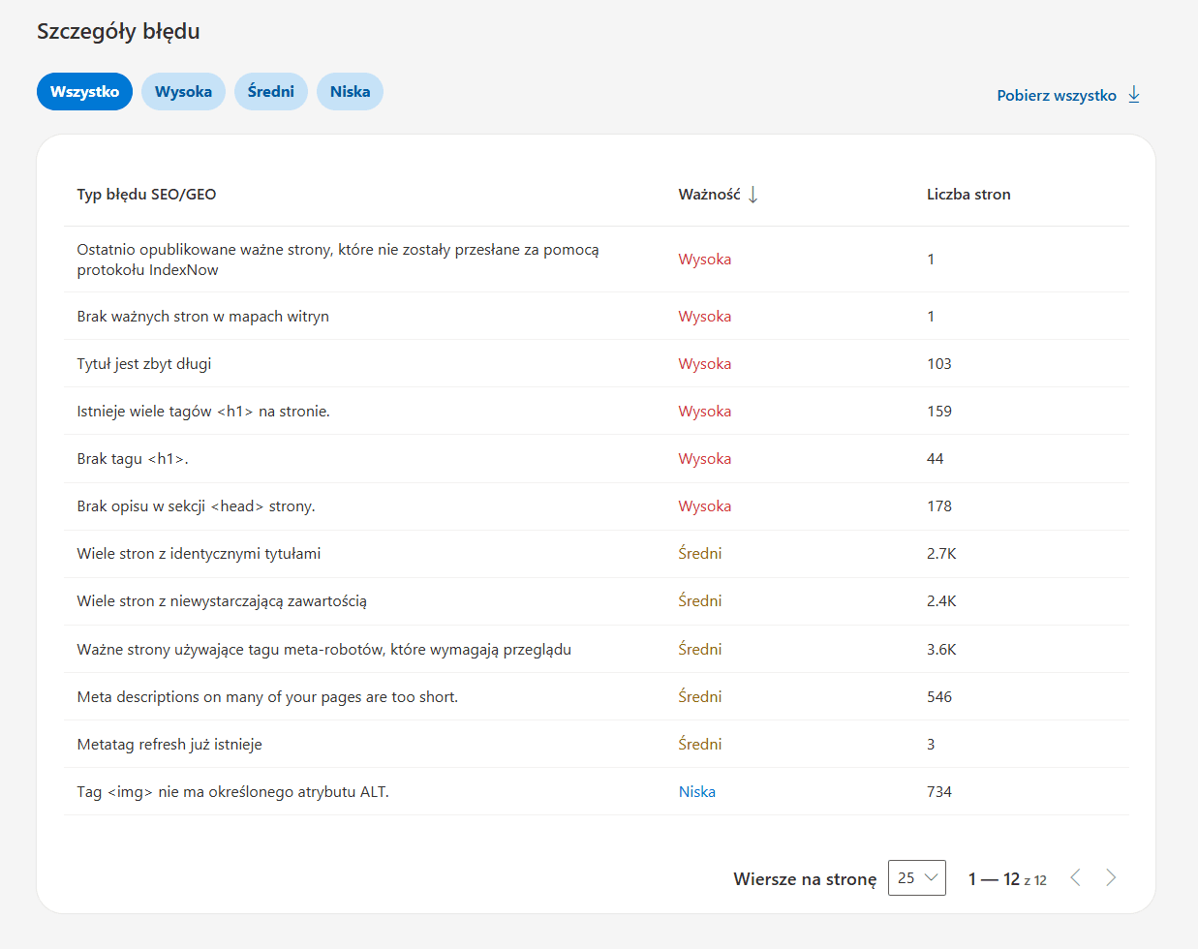
Task: Open the Wiele stron z identycznymi tytułami row
Action: tap(597, 554)
